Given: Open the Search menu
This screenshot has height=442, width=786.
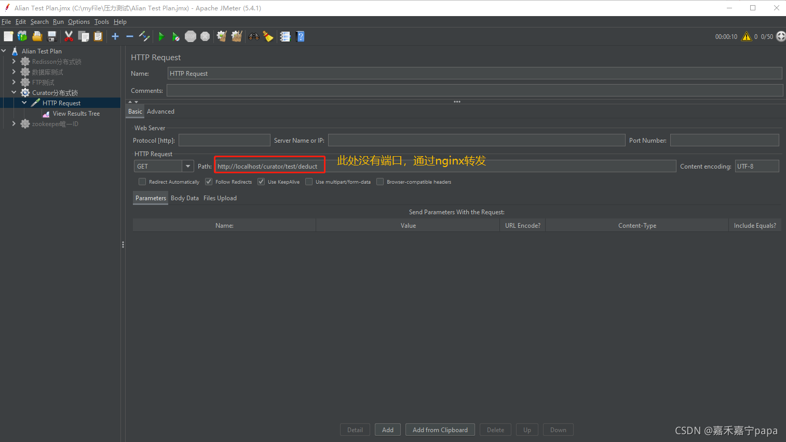Looking at the screenshot, I should click(39, 22).
